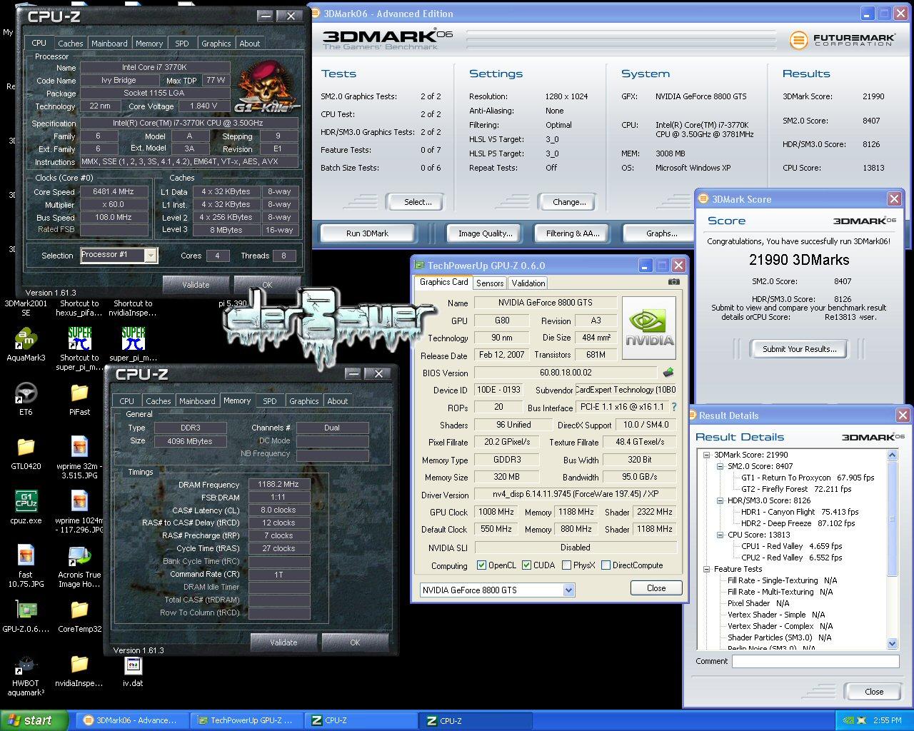Launch the super_pi_m... desktop icon
Screen dimensions: 914x731
[133, 339]
